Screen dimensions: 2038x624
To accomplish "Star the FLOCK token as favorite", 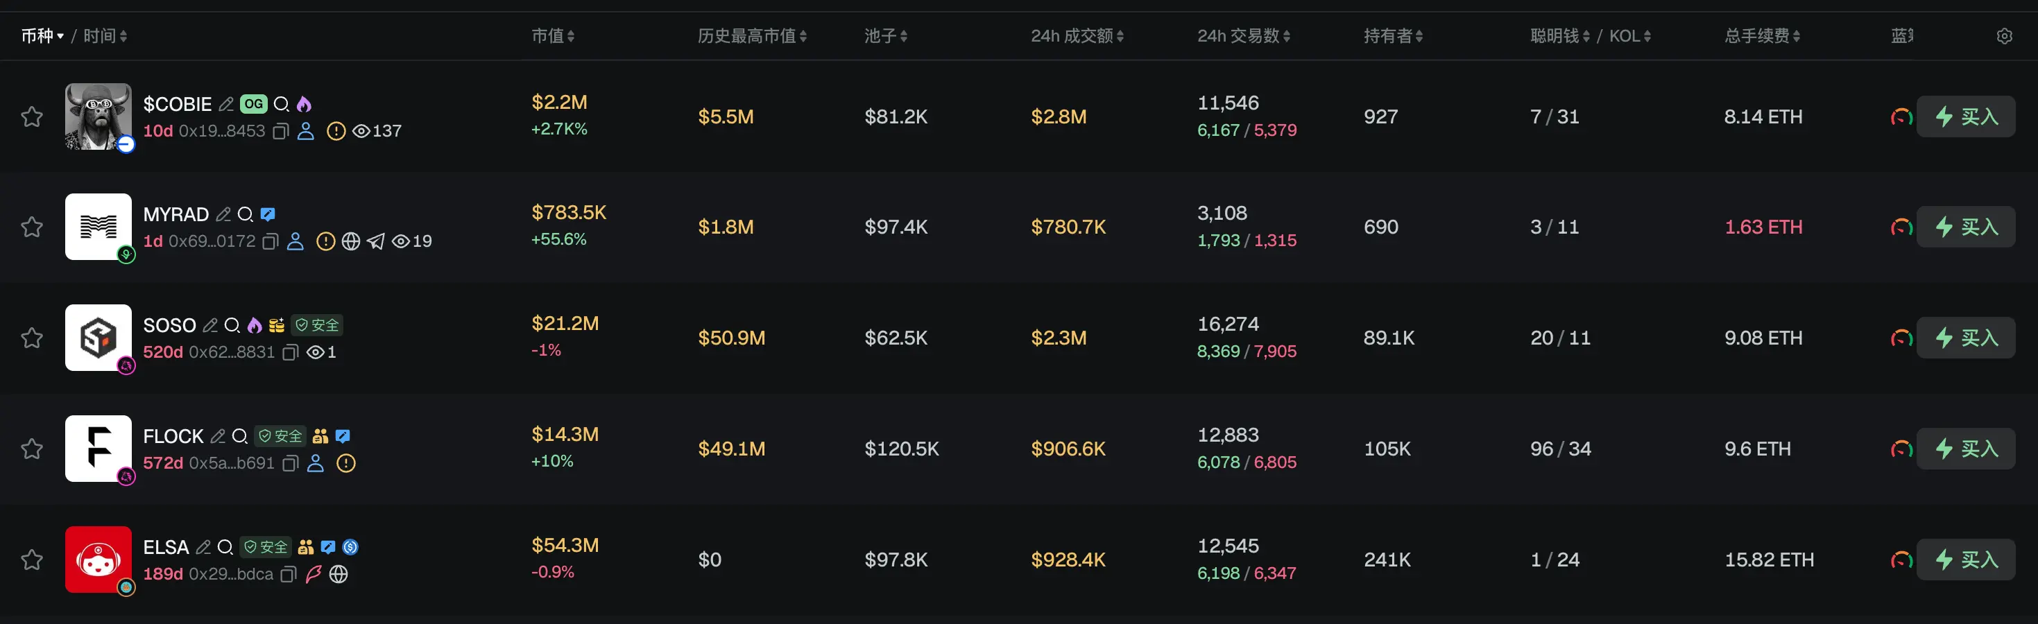I will click(x=32, y=449).
